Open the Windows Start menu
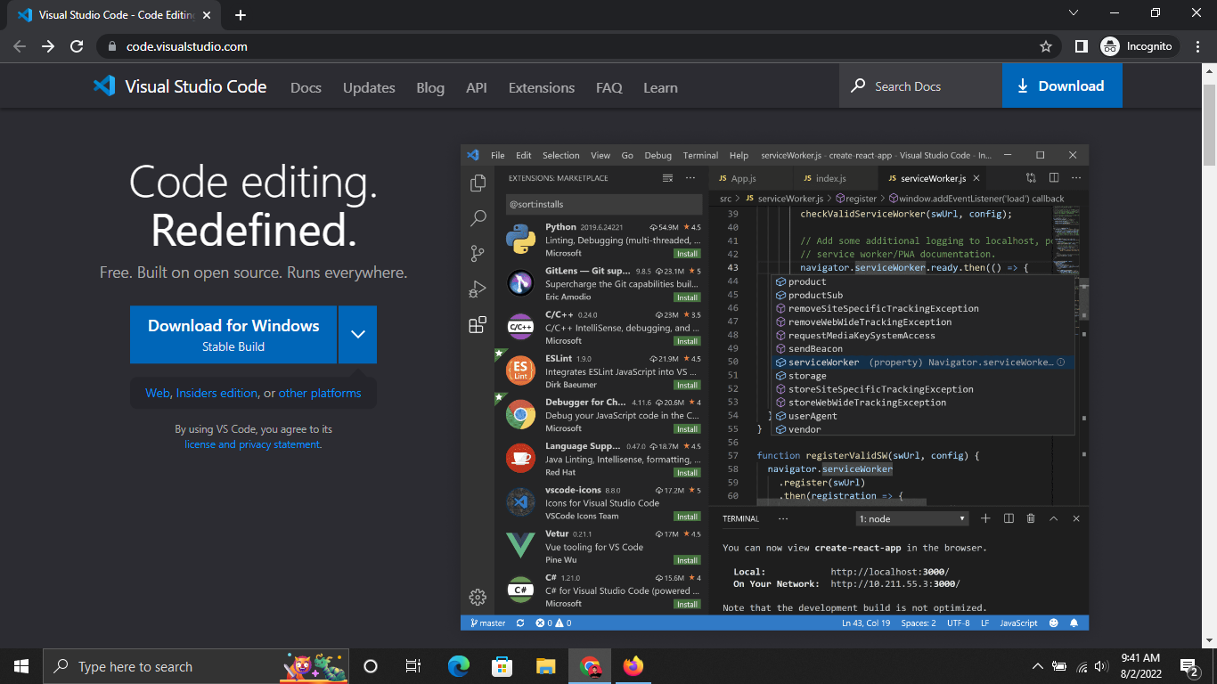1217x684 pixels. pos(21,666)
